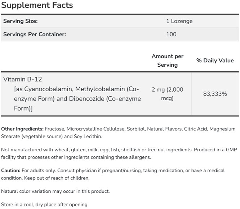
Task: Select the 83,333% daily value cell
Action: point(215,94)
